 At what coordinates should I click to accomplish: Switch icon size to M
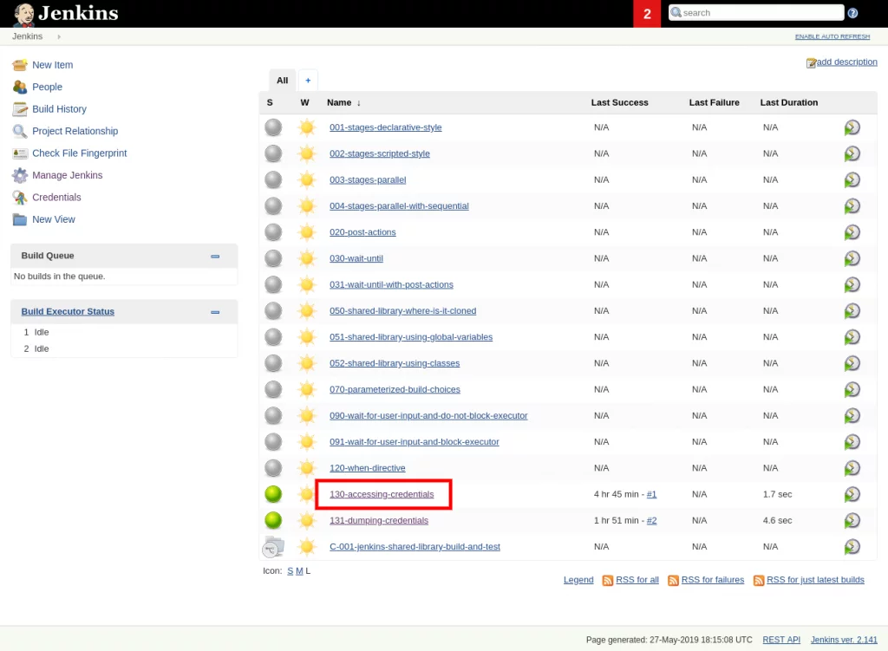click(299, 570)
